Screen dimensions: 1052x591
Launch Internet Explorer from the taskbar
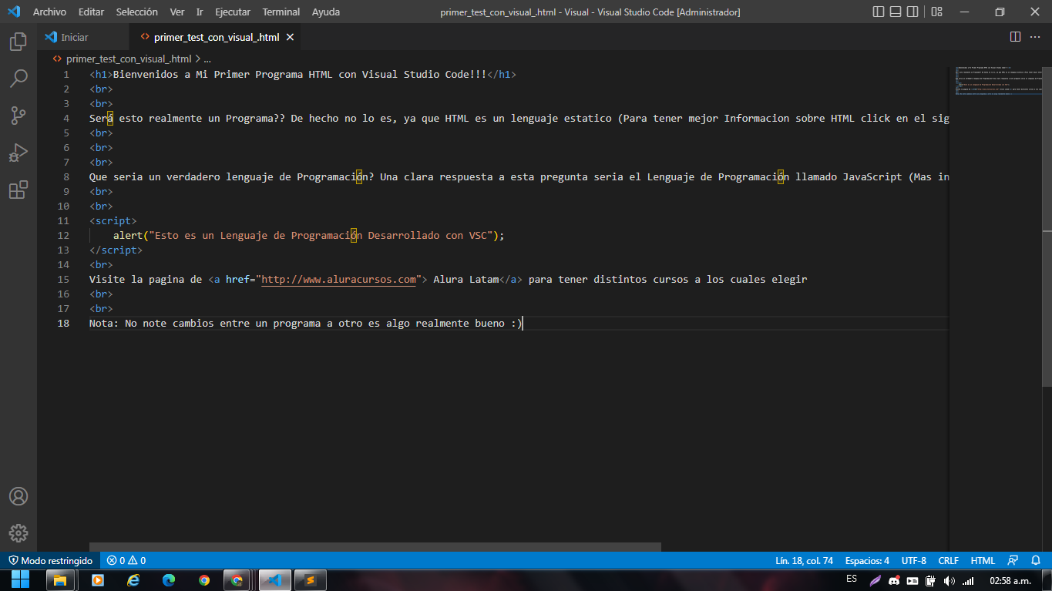click(x=133, y=580)
